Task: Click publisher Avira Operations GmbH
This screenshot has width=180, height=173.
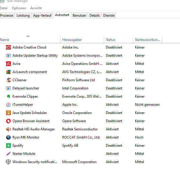Action: [82, 64]
